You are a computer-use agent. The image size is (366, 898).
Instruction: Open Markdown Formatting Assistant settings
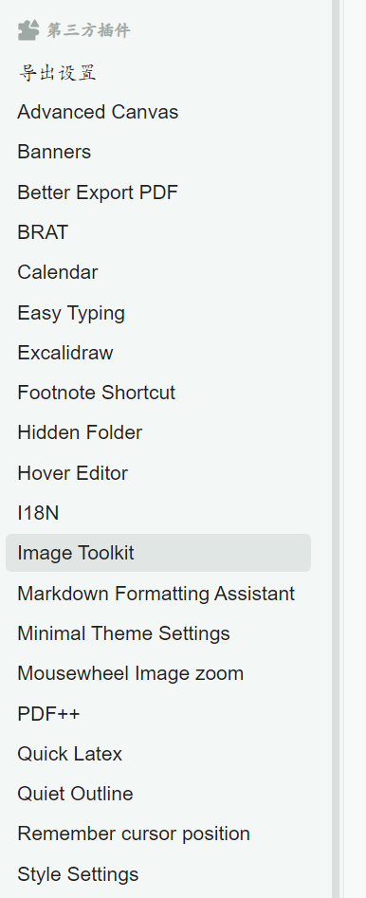tap(158, 594)
